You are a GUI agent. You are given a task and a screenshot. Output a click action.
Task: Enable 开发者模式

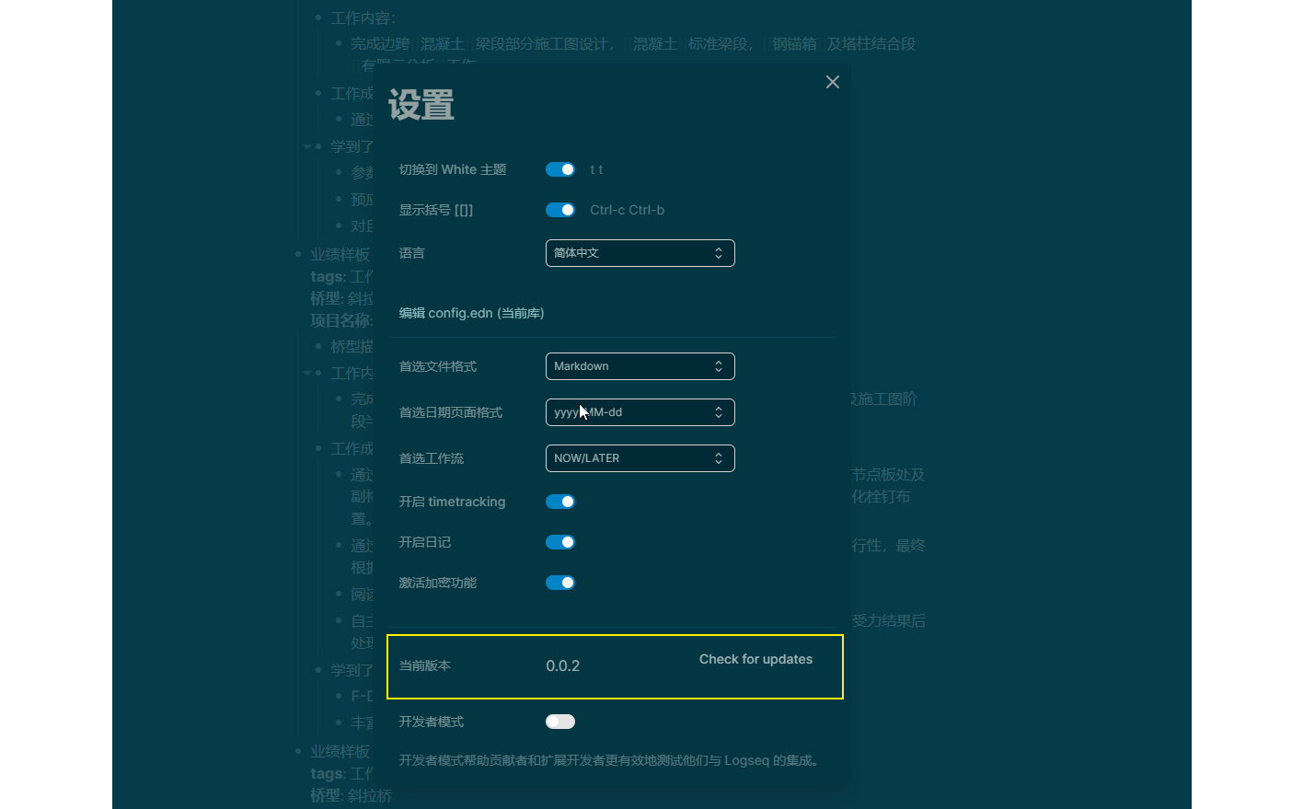(x=560, y=722)
